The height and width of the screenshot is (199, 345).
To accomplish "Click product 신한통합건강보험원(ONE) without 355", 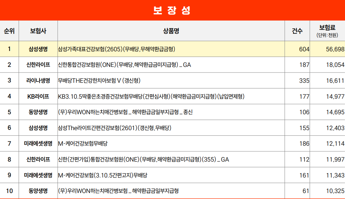I will (124, 65).
